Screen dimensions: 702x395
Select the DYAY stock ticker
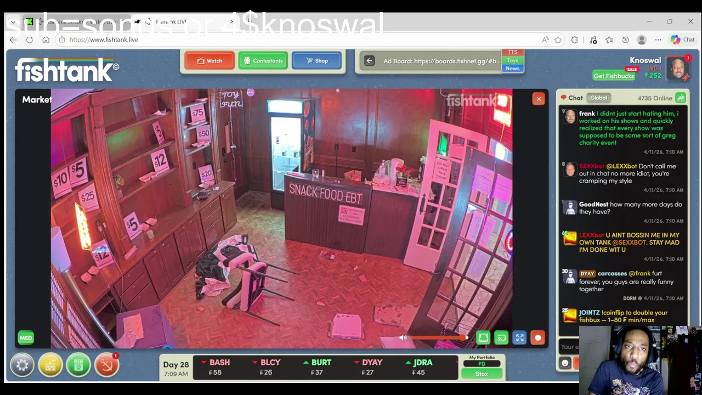point(368,367)
